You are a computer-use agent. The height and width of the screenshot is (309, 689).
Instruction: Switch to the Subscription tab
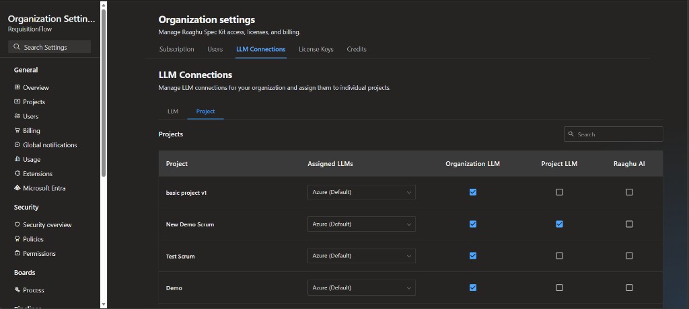177,49
